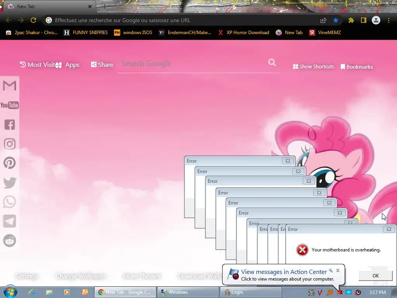397x298 pixels.
Task: Open EndermanCH/Malw... bookmark
Action: point(185,33)
